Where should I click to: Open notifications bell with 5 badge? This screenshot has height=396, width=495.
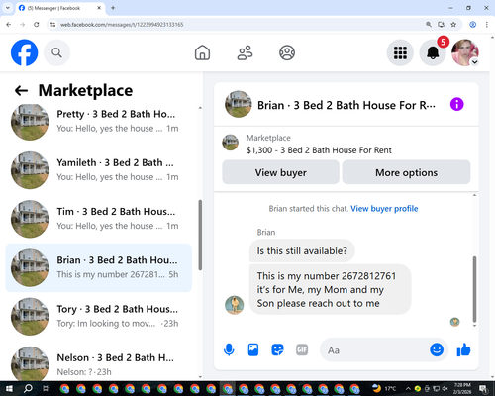coord(433,52)
